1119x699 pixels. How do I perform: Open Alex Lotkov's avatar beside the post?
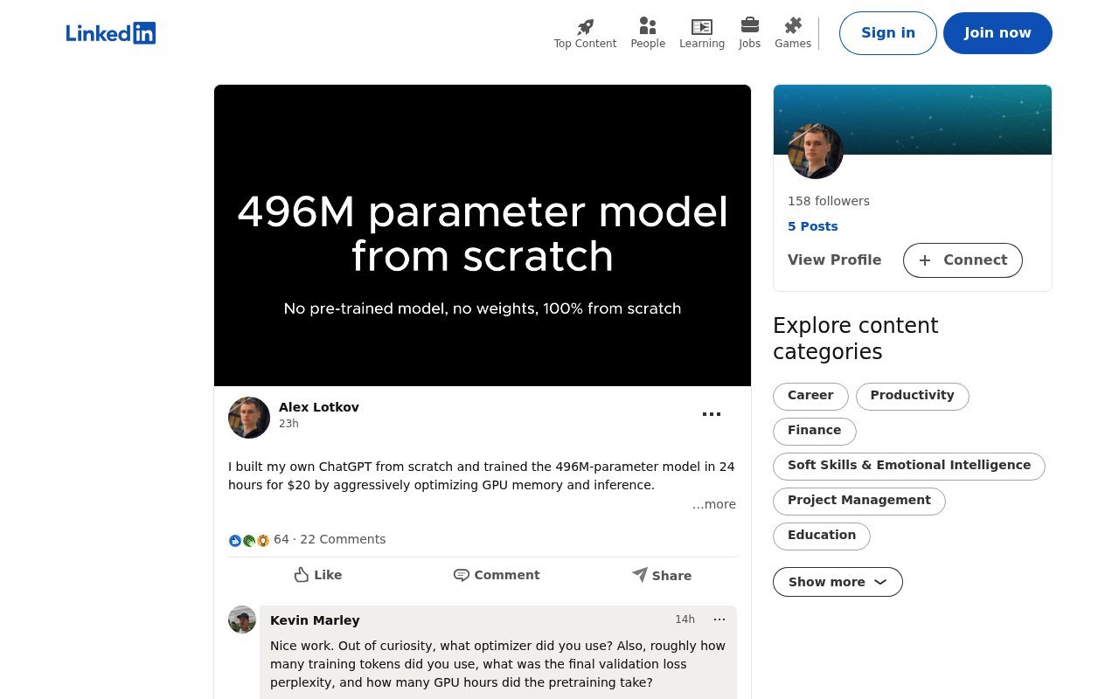click(249, 418)
